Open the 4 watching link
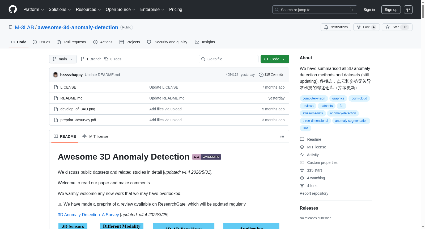 (x=312, y=178)
